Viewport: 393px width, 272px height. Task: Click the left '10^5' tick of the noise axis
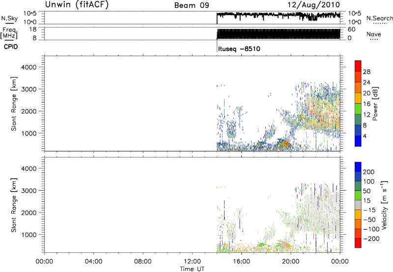click(x=30, y=14)
